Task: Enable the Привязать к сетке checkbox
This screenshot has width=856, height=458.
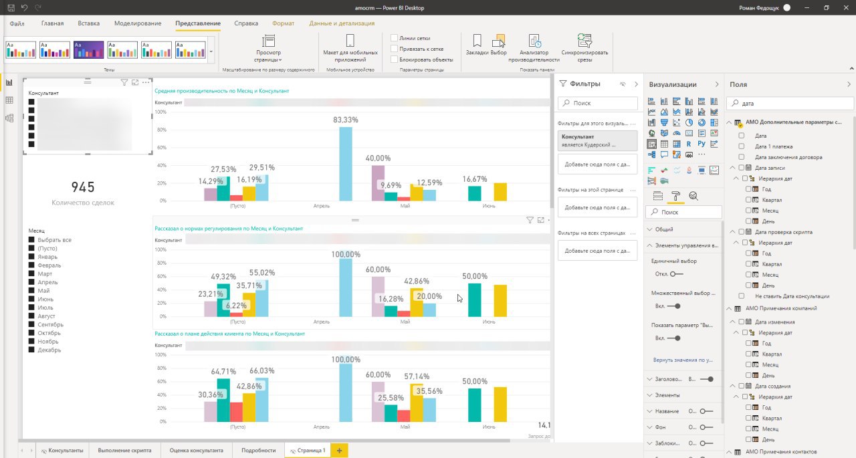Action: [395, 49]
